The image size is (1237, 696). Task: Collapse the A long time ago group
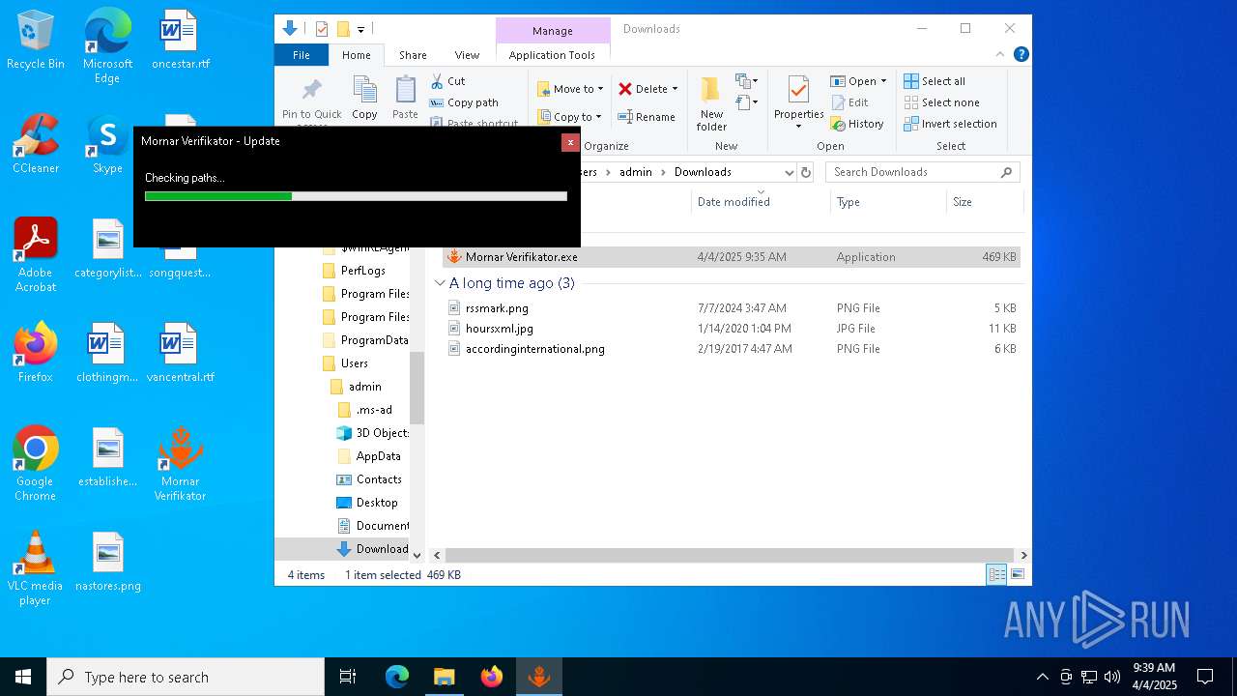tap(440, 283)
